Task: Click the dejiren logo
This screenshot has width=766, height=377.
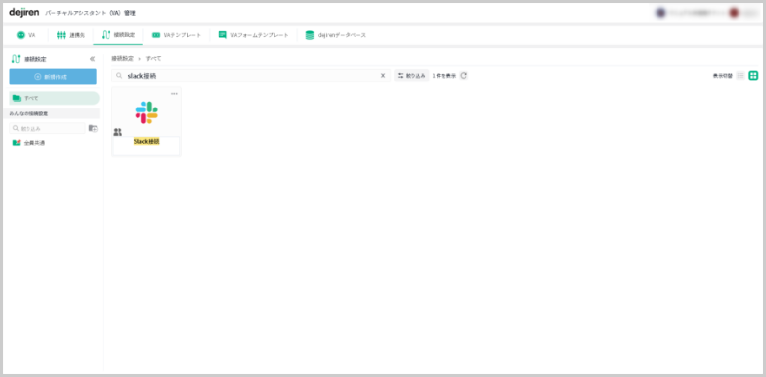Action: click(x=24, y=13)
